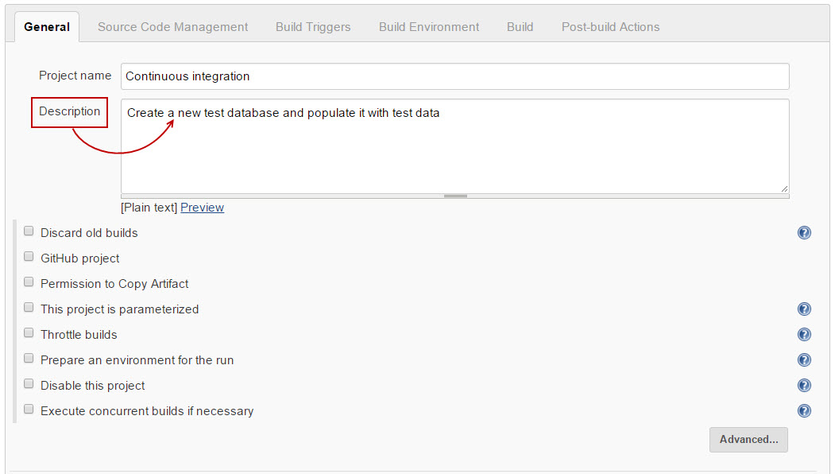Expand the Advanced options button

[748, 440]
